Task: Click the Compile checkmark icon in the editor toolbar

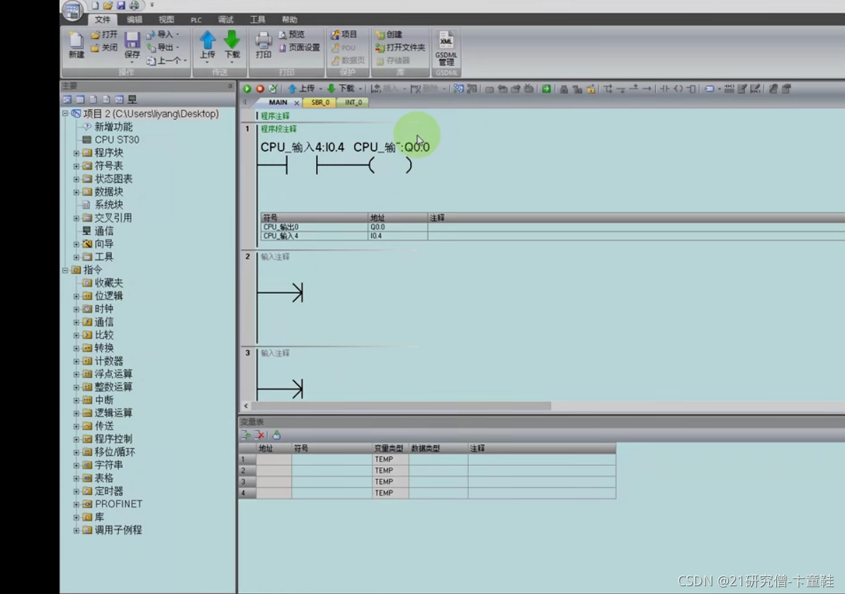Action: click(273, 89)
